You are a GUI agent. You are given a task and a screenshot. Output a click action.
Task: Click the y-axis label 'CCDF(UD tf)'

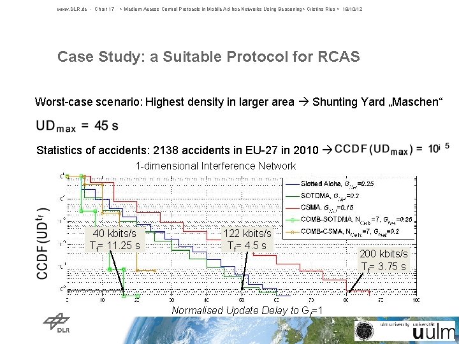(x=43, y=243)
